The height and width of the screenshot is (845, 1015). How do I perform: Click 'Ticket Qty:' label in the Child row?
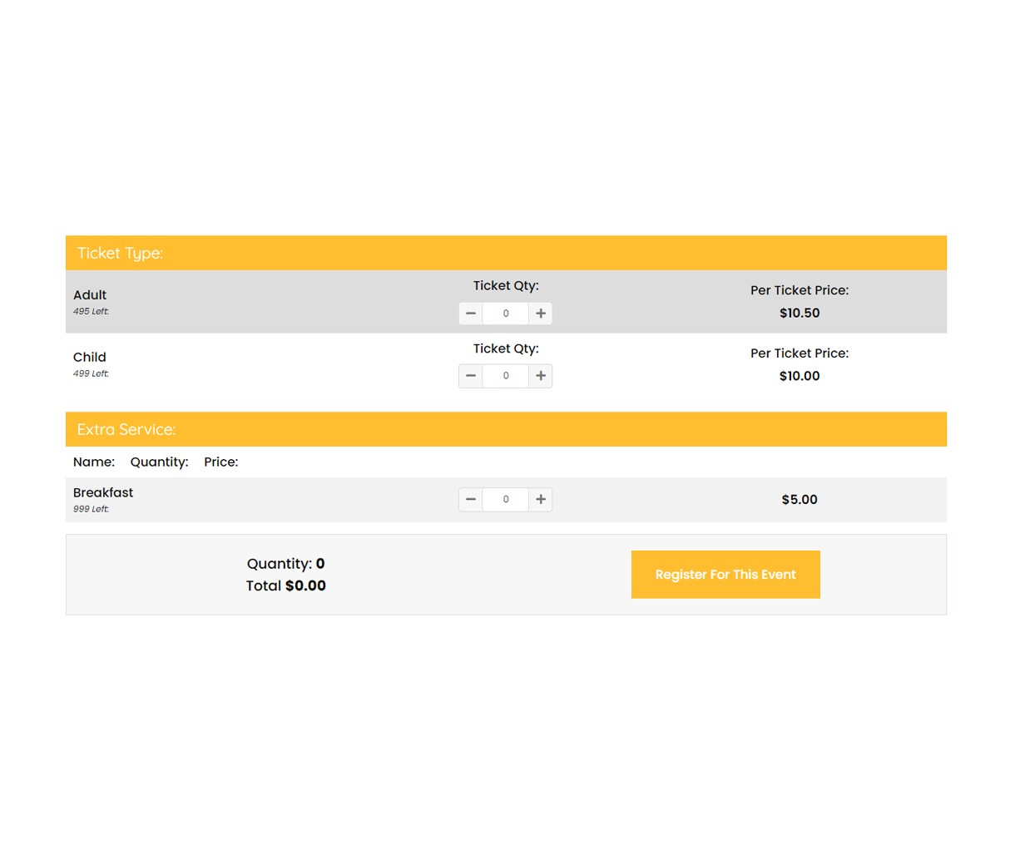click(506, 348)
